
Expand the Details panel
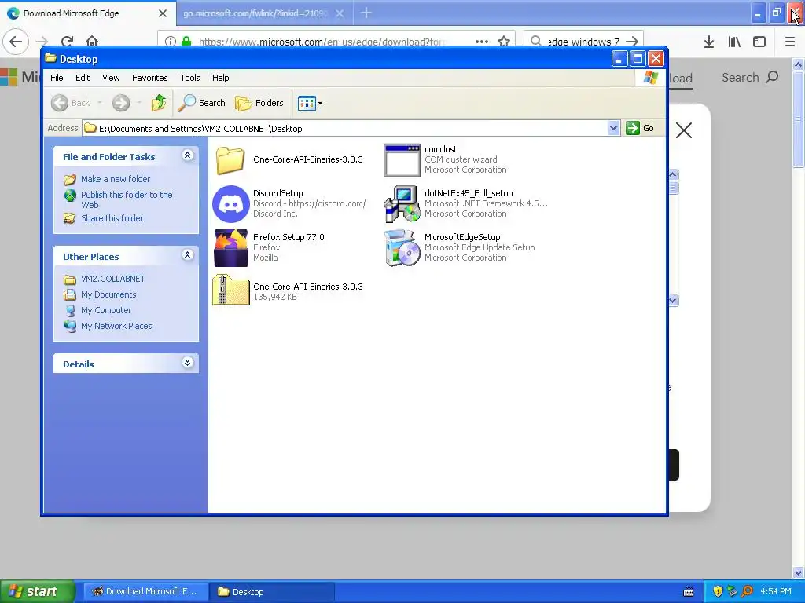tap(187, 363)
